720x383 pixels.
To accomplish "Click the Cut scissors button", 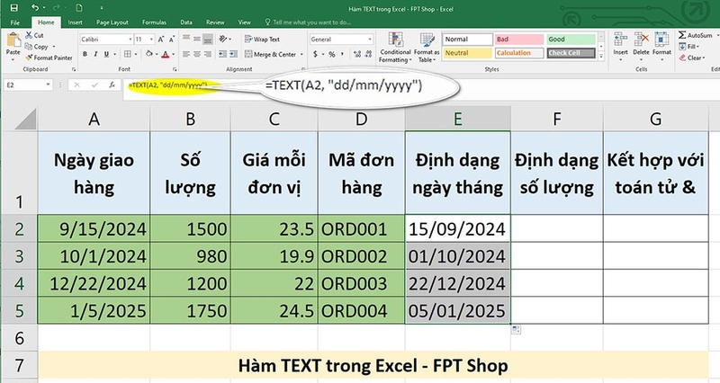I will 35,35.
